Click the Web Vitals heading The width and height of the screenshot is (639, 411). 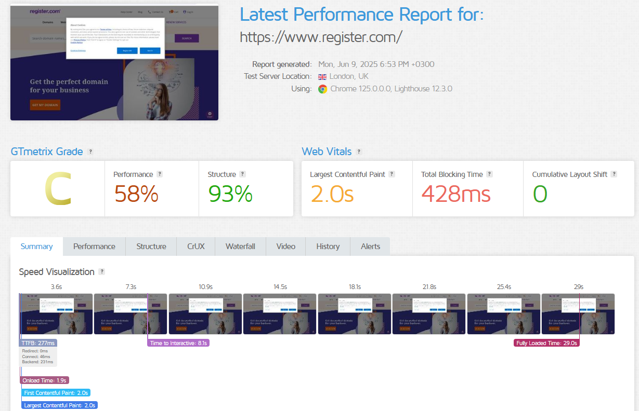pyautogui.click(x=327, y=152)
